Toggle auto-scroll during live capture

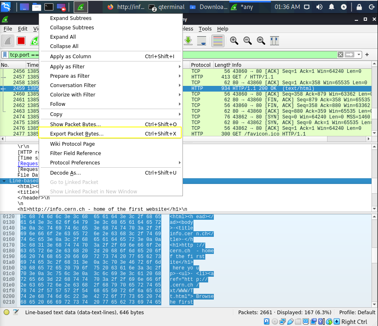(202, 41)
